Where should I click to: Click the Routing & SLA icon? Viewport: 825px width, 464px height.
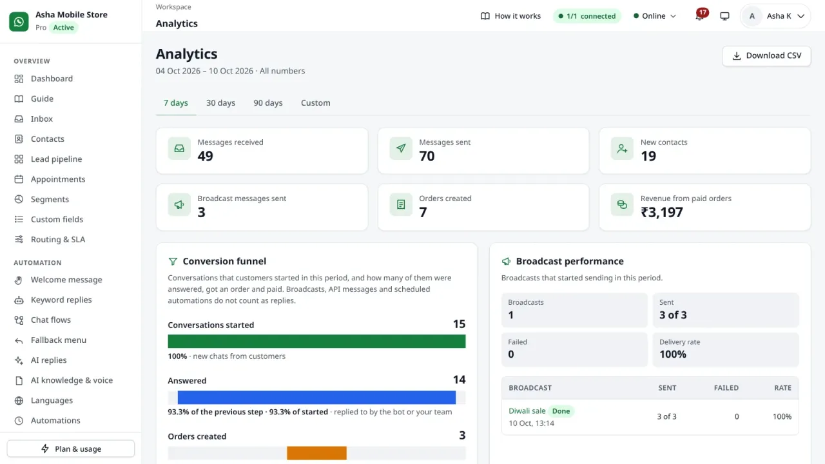(x=19, y=239)
